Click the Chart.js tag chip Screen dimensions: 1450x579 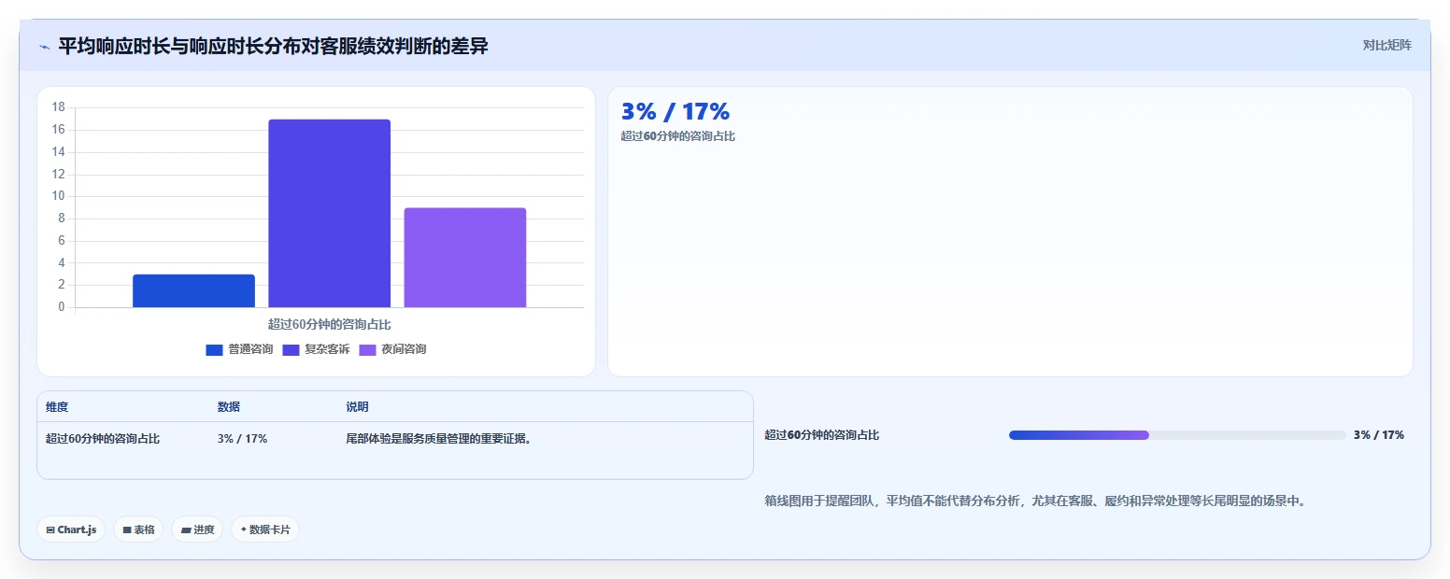point(71,530)
